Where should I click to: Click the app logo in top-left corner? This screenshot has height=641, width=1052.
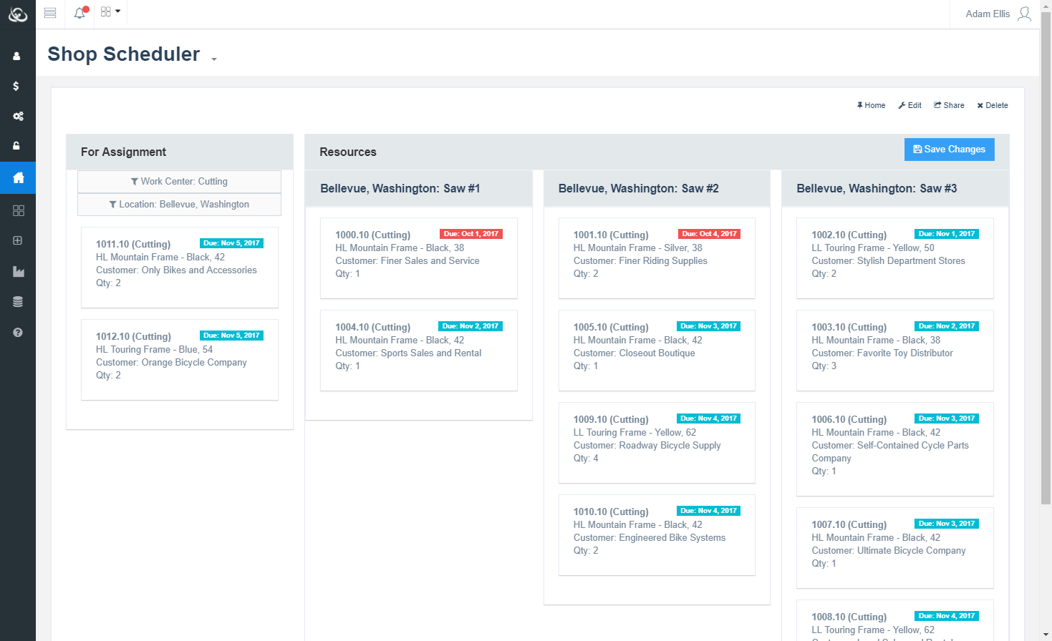tap(17, 14)
